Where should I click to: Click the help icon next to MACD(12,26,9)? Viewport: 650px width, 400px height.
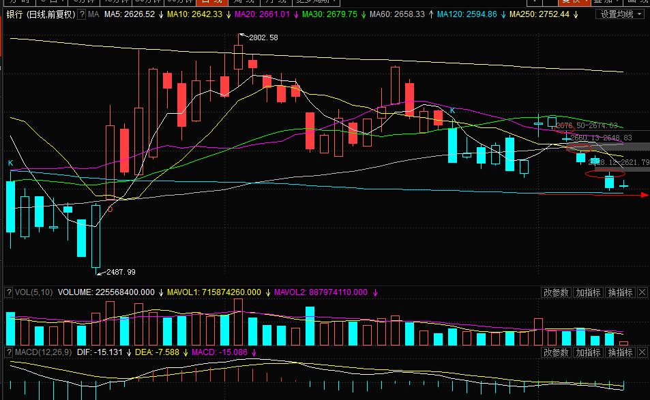9,352
